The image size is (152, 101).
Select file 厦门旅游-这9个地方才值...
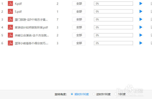[31, 19]
